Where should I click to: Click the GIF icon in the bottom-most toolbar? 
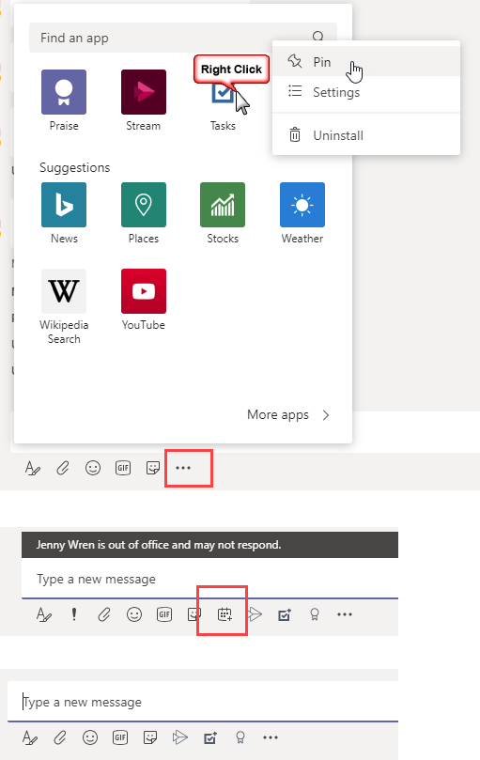point(120,737)
